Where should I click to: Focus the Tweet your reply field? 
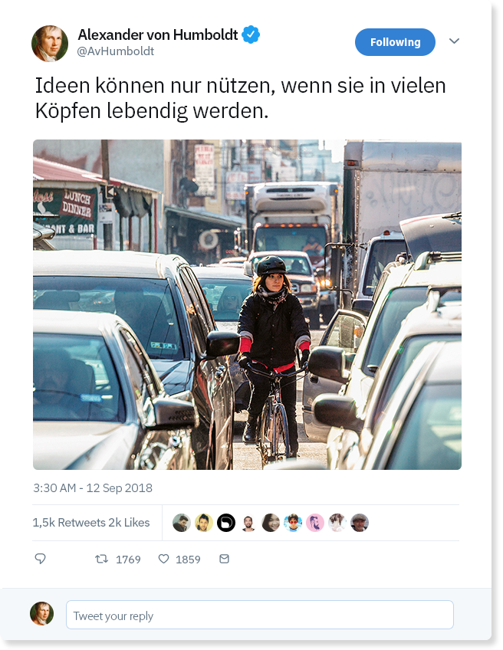260,615
